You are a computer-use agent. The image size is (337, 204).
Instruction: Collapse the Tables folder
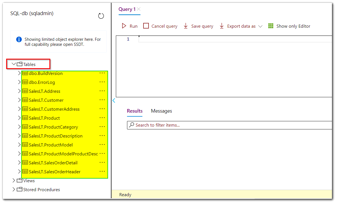13,64
